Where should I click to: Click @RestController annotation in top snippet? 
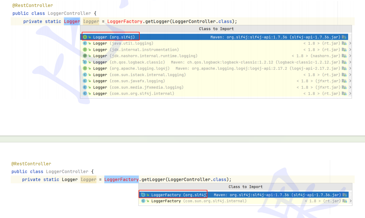[x=33, y=5]
